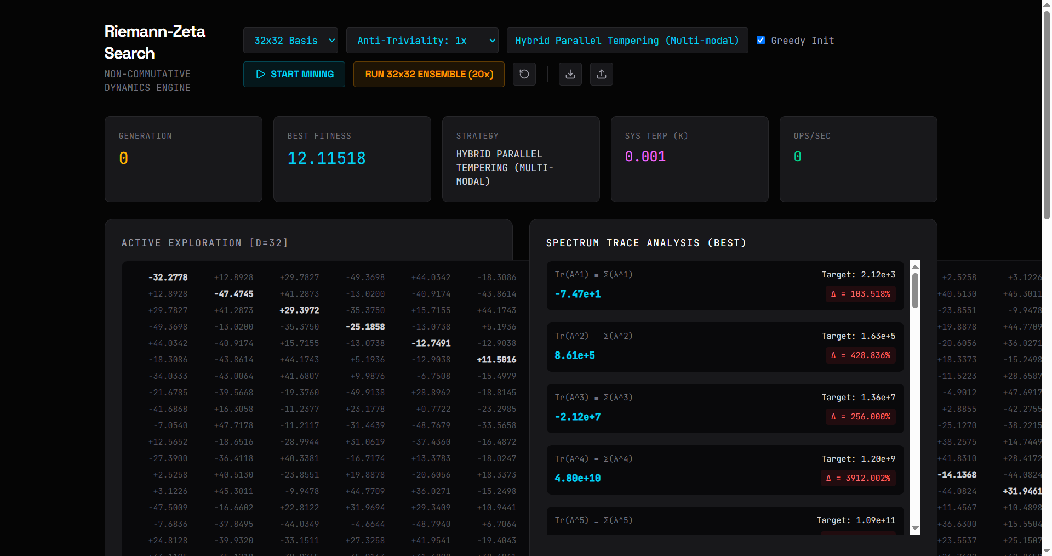Image resolution: width=1052 pixels, height=556 pixels.
Task: Click the delta badge 3912.002%
Action: (859, 478)
